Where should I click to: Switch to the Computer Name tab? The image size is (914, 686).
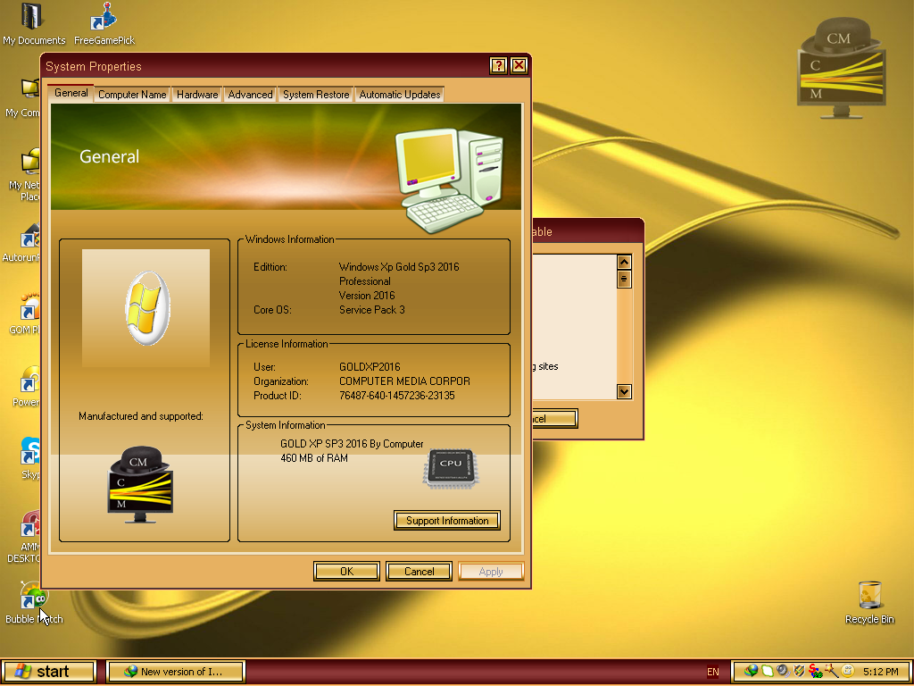point(131,94)
